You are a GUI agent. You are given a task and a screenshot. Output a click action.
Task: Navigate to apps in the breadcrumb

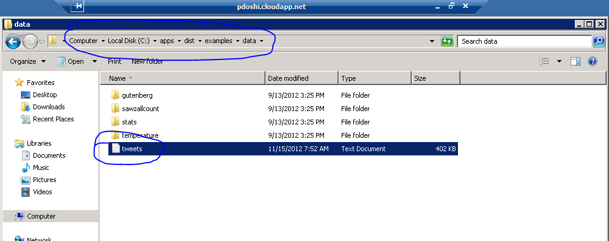167,41
